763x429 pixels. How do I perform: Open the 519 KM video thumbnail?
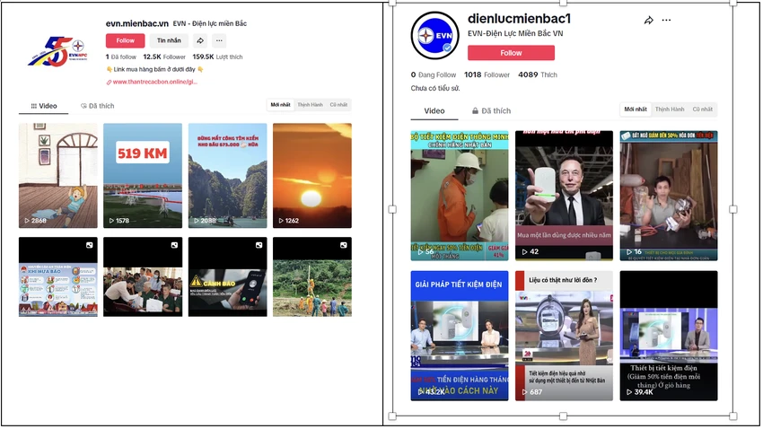click(x=143, y=176)
